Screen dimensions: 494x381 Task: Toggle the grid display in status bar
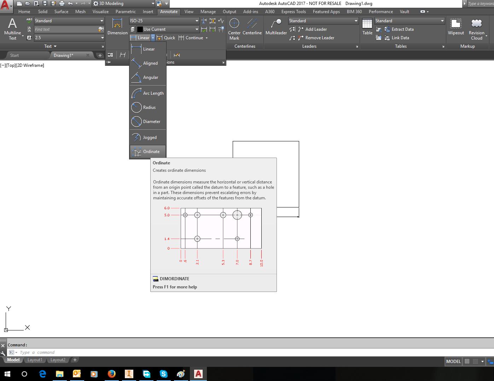click(x=467, y=361)
